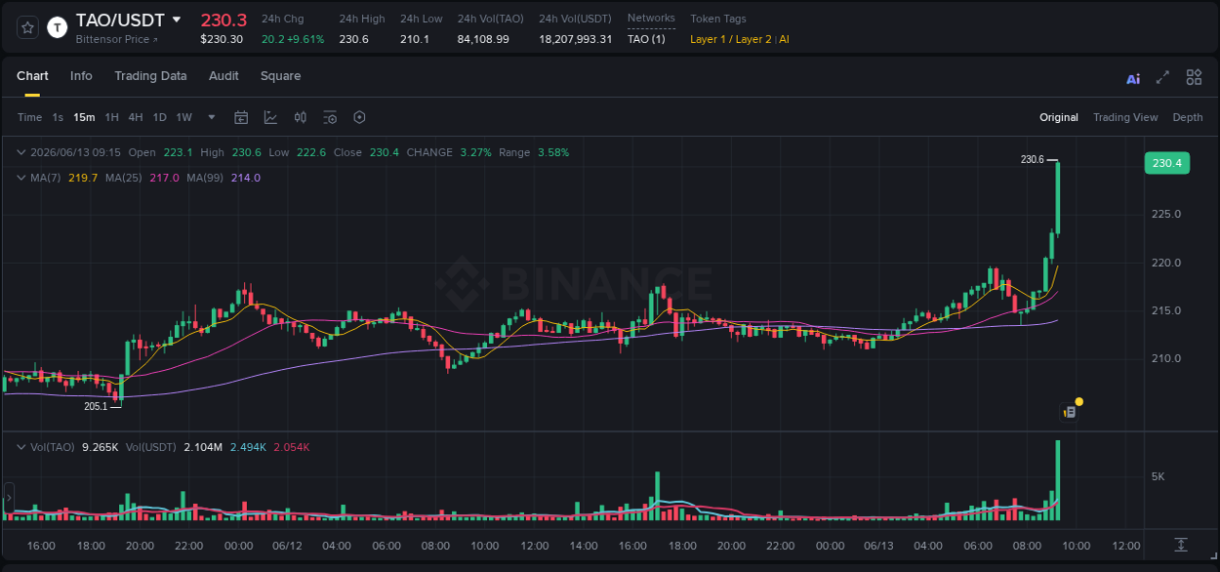Select the 1D interval
The height and width of the screenshot is (572, 1220).
159,117
